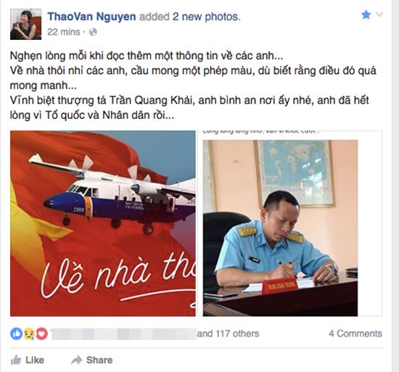Viewport: 399px width, 372px height.
Task: Open the "4 Comments" link
Action: pyautogui.click(x=355, y=334)
